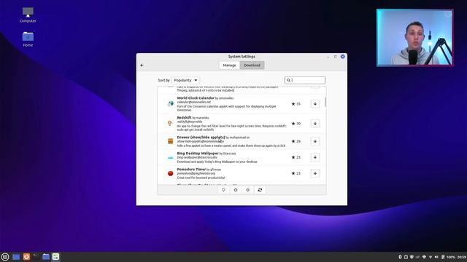Go back with the arrow in System Settings

coord(142,65)
